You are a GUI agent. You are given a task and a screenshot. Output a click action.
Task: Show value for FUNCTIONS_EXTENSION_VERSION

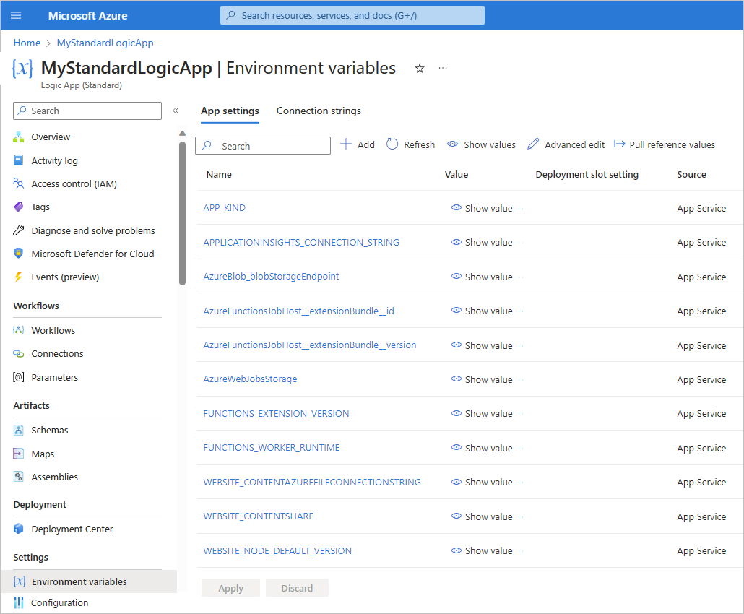pyautogui.click(x=482, y=414)
